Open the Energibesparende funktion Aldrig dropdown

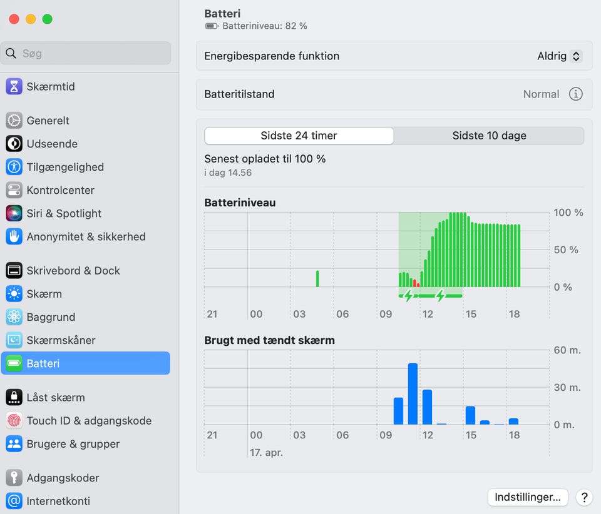coord(560,56)
